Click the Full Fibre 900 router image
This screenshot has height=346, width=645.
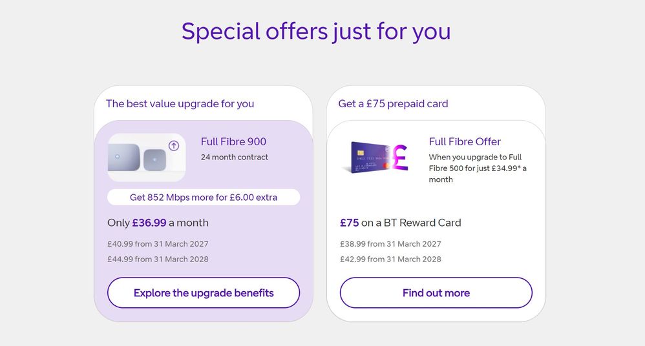pos(147,158)
